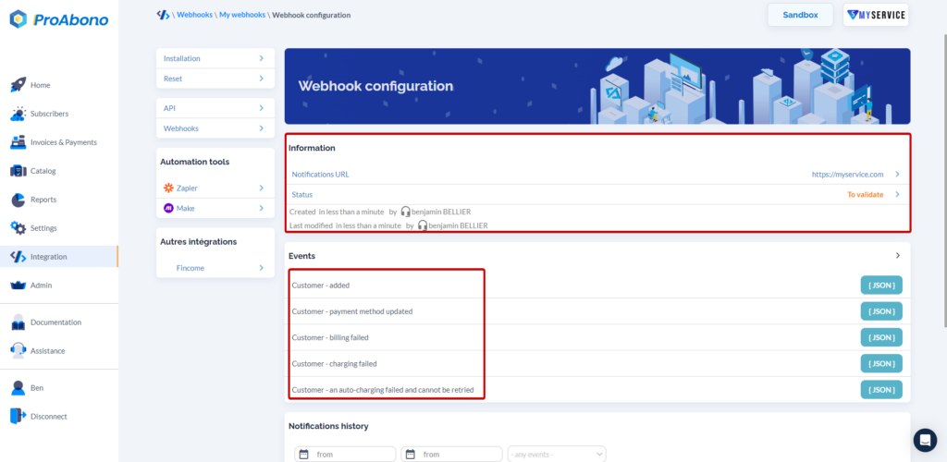947x462 pixels.
Task: Click the Ben user avatar icon
Action: pos(18,388)
